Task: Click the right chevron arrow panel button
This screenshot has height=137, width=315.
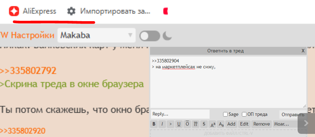Action: point(306,123)
